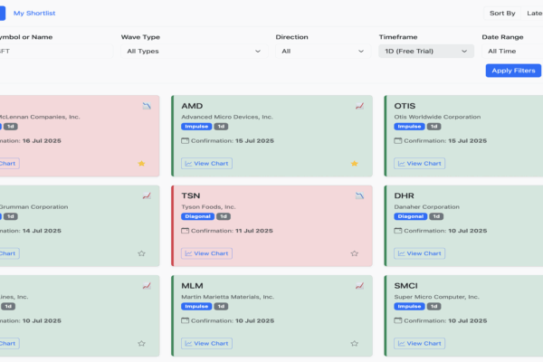Click the Diagonal badge on TSN card

pos(197,216)
